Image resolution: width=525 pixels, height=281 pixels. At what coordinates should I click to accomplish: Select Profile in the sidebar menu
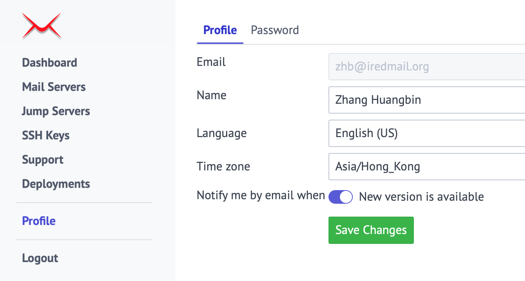point(39,221)
